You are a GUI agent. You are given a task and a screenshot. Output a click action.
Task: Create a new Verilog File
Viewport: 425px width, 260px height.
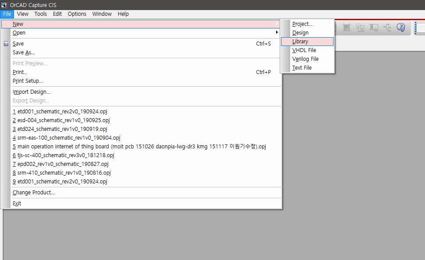(x=307, y=59)
